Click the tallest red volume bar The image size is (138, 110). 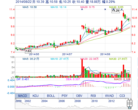click(82, 68)
